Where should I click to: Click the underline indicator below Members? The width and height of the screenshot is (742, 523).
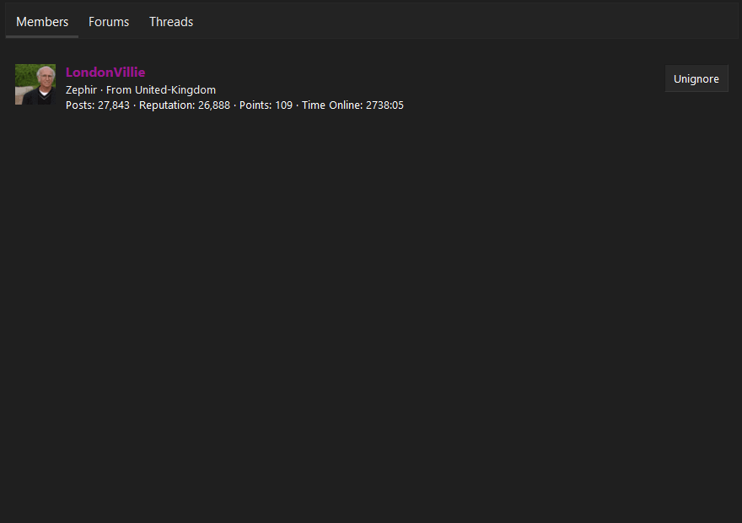coord(42,39)
